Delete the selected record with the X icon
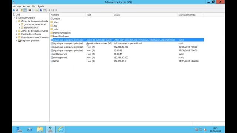Screen dimensions: 237x133 point(30,10)
